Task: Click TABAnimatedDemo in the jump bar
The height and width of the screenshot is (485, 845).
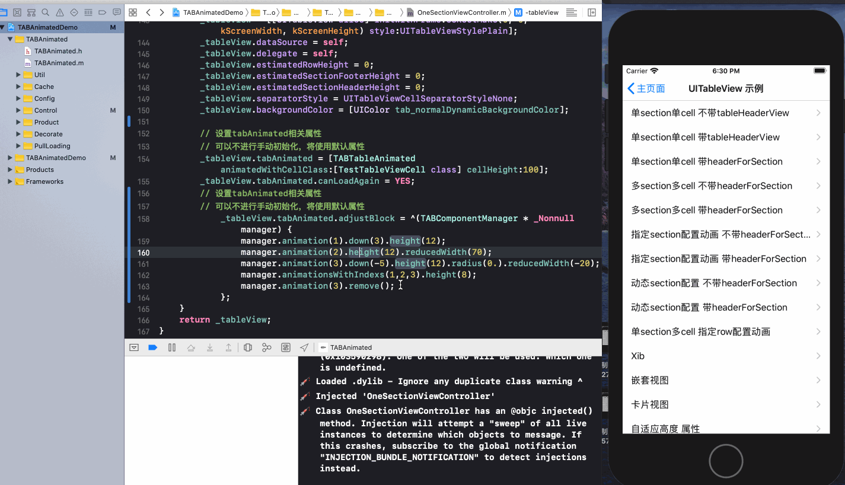Action: [x=208, y=12]
